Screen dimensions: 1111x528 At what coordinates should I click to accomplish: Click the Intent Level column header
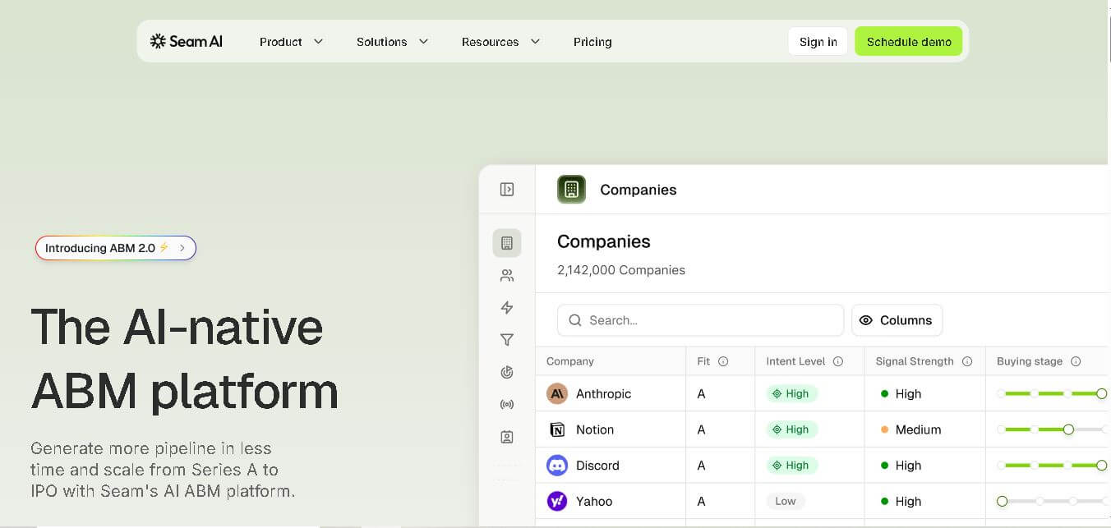point(795,361)
